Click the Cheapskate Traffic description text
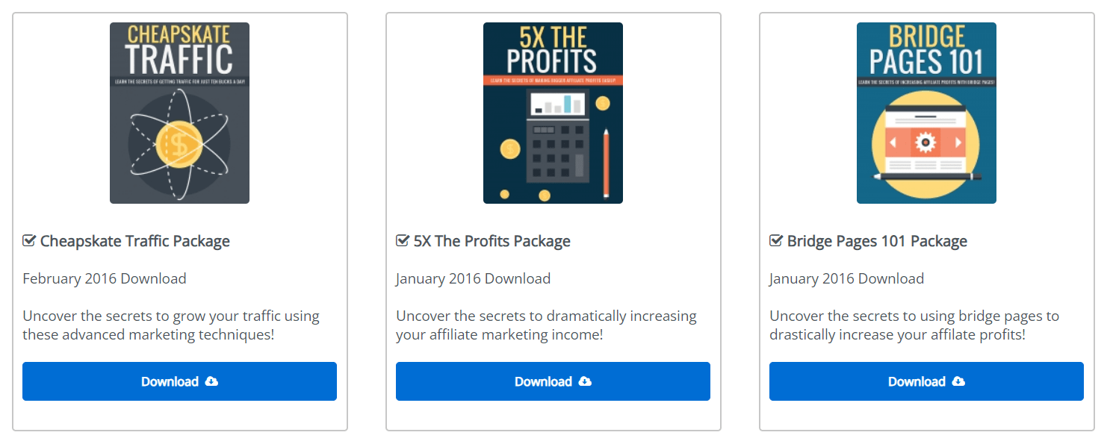This screenshot has height=447, width=1110. click(x=171, y=325)
